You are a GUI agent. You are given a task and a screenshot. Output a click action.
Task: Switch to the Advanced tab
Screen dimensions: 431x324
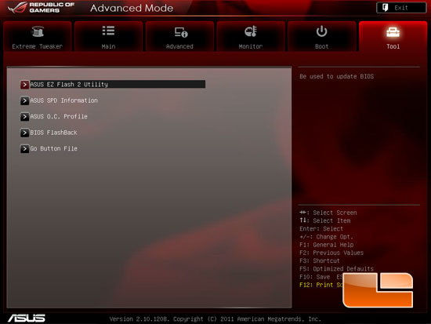point(179,36)
